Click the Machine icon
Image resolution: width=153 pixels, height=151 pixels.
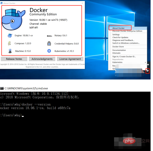[10, 51]
